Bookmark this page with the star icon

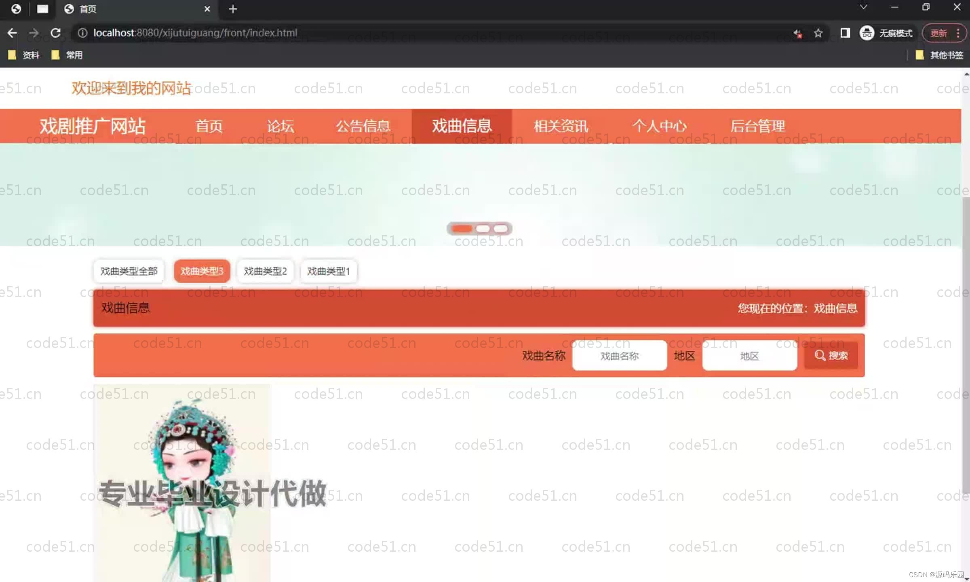818,33
